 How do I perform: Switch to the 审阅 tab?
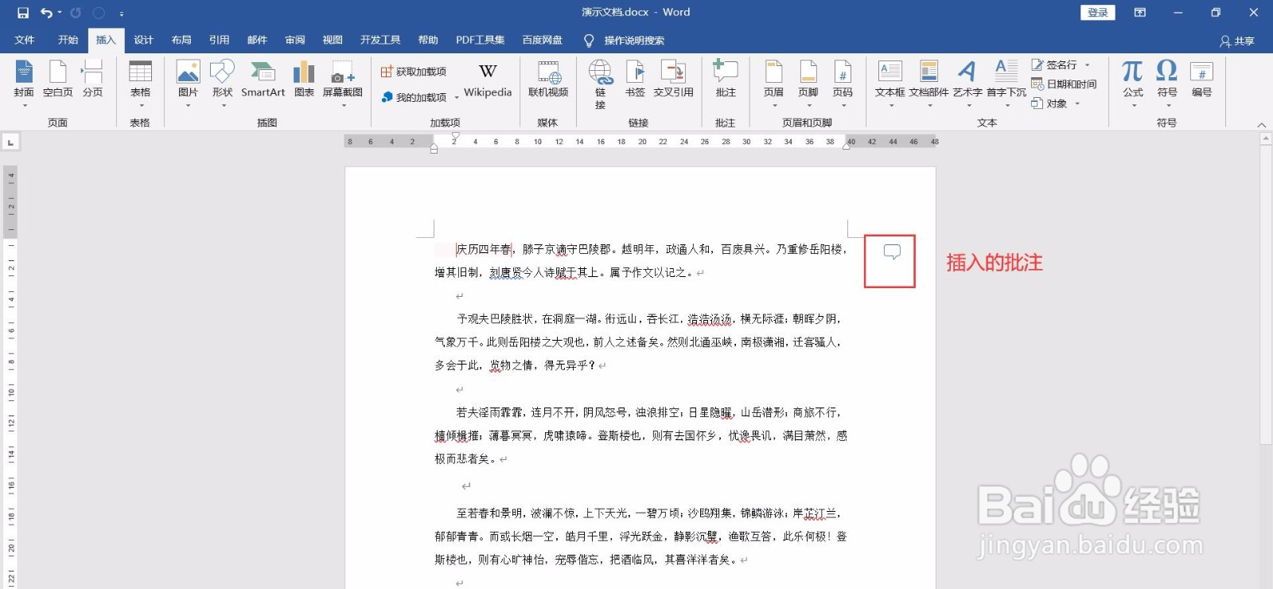pos(294,40)
